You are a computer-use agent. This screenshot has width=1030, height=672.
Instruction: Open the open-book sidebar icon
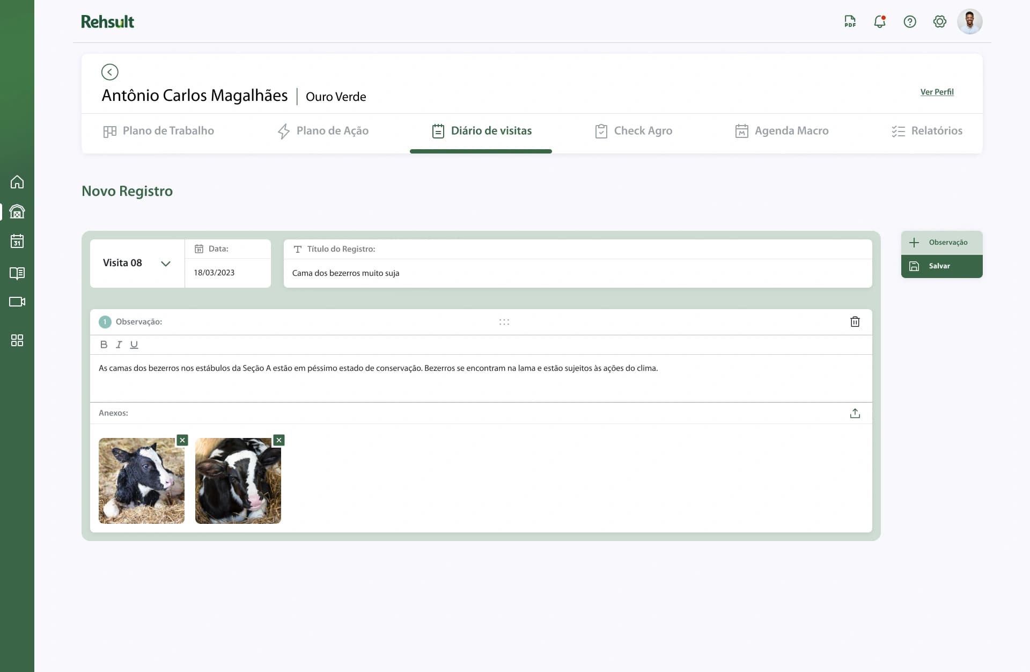(17, 273)
